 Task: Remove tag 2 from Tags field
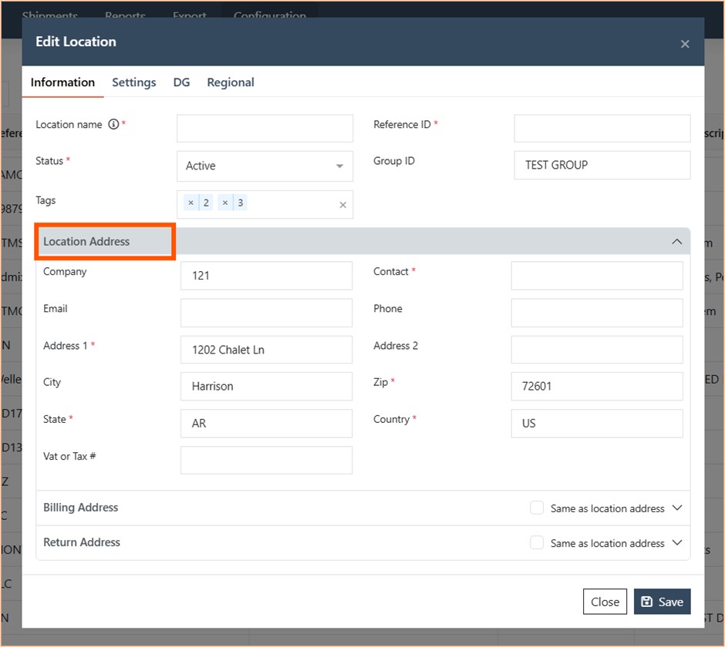[x=191, y=203]
